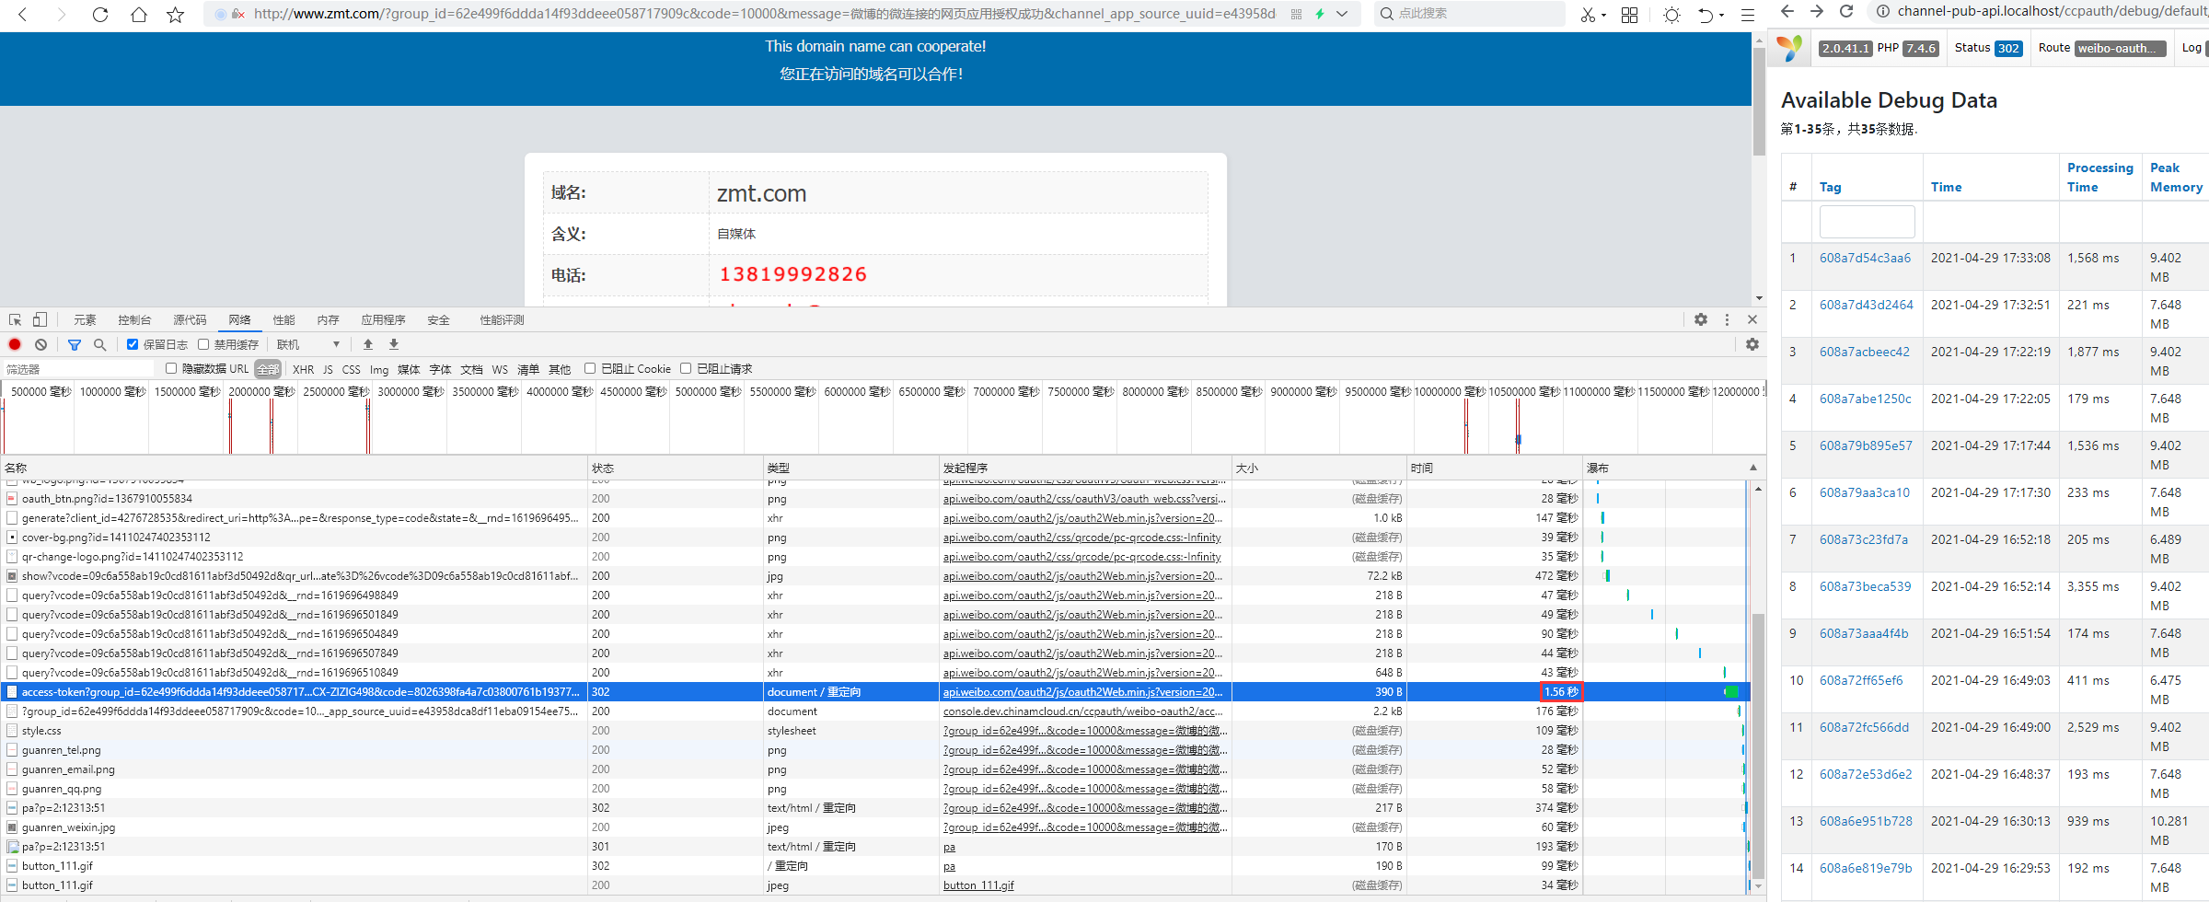Click the import HAR upload arrow

(368, 344)
